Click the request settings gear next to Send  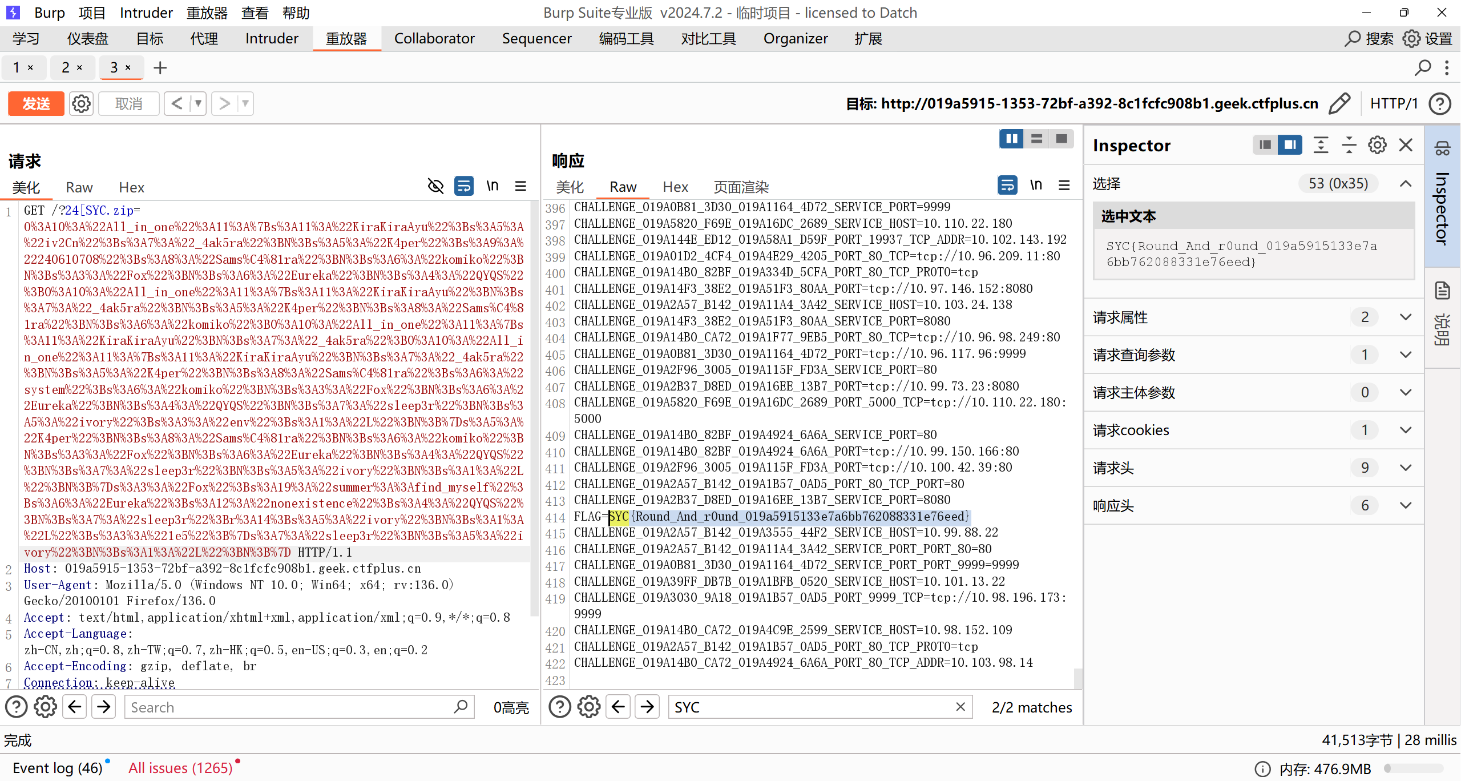pyautogui.click(x=81, y=104)
